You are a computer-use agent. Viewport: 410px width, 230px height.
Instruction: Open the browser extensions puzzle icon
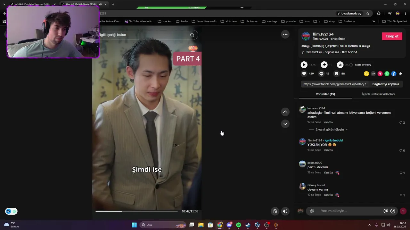coord(378,13)
